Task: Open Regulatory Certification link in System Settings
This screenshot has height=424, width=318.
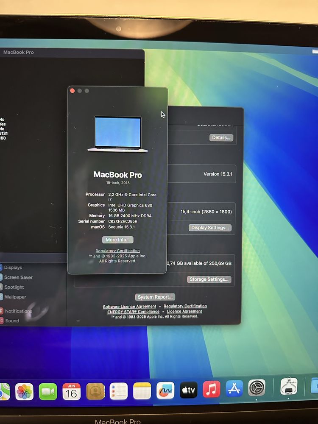Action: pos(185,306)
